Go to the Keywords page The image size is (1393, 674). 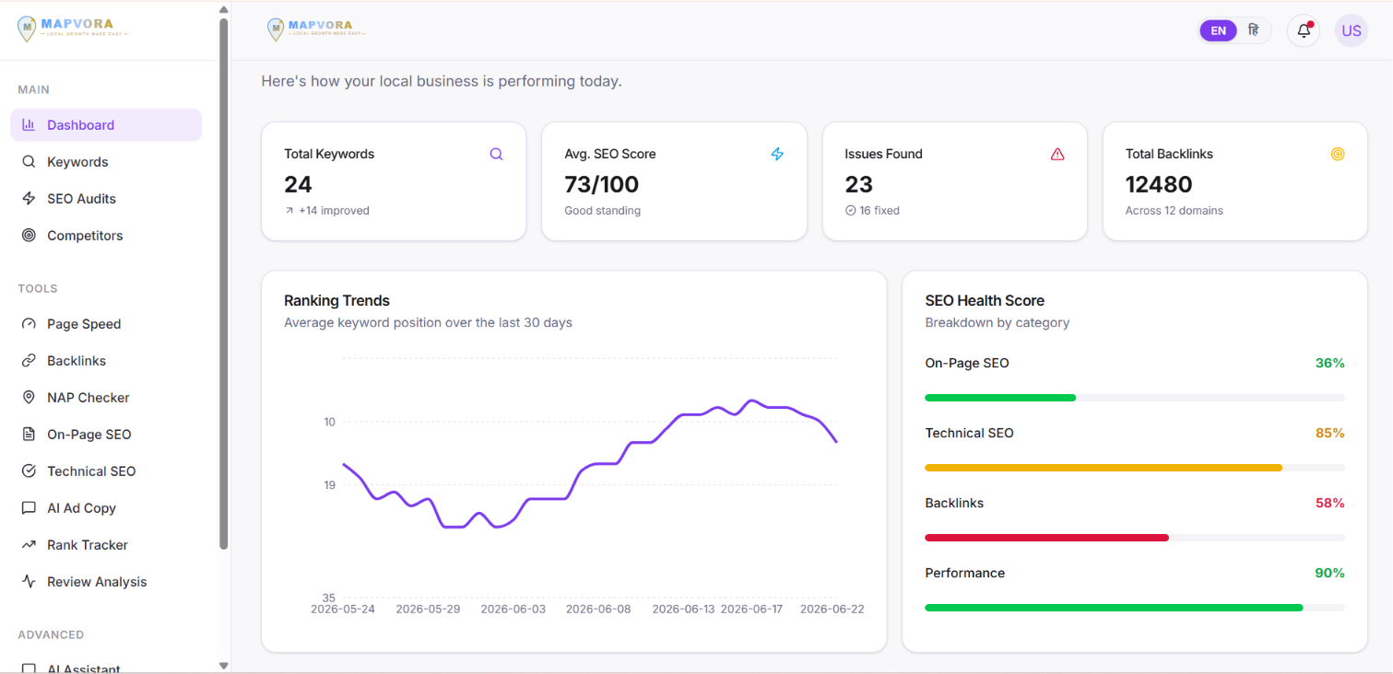106,162
